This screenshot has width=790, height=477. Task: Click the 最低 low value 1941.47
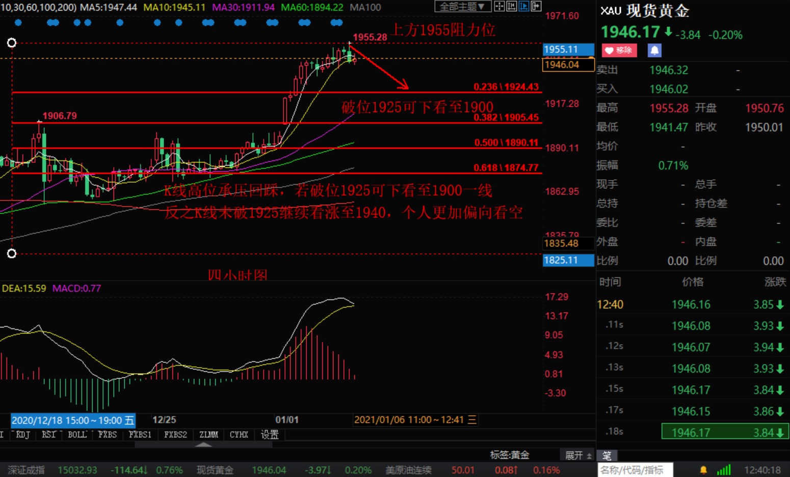(x=669, y=127)
